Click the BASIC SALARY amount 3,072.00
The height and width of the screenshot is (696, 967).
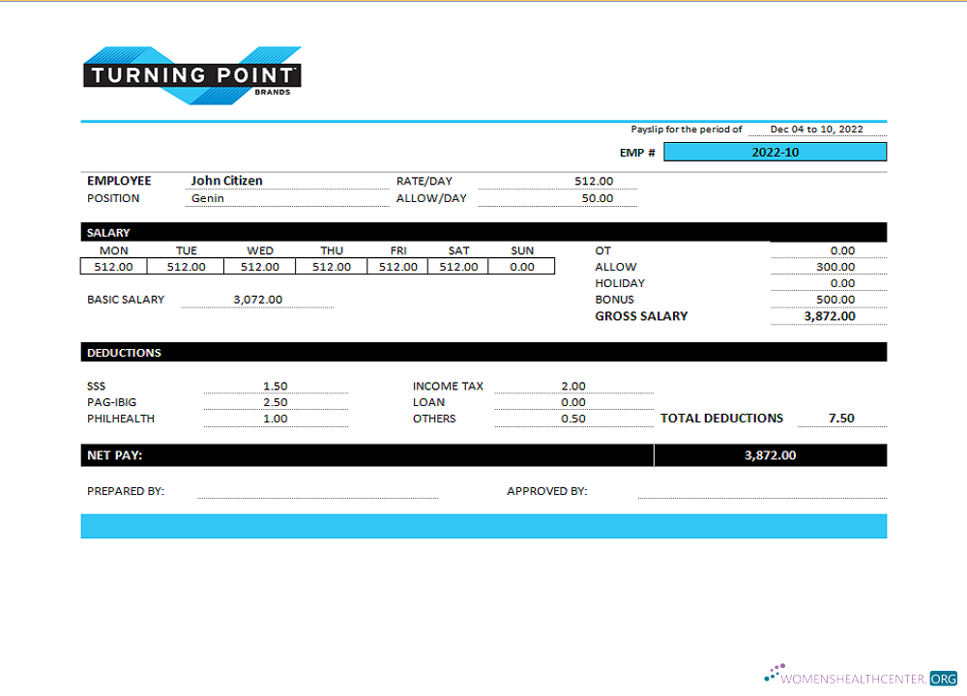pos(255,299)
